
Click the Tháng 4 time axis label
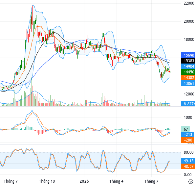(x=117, y=181)
